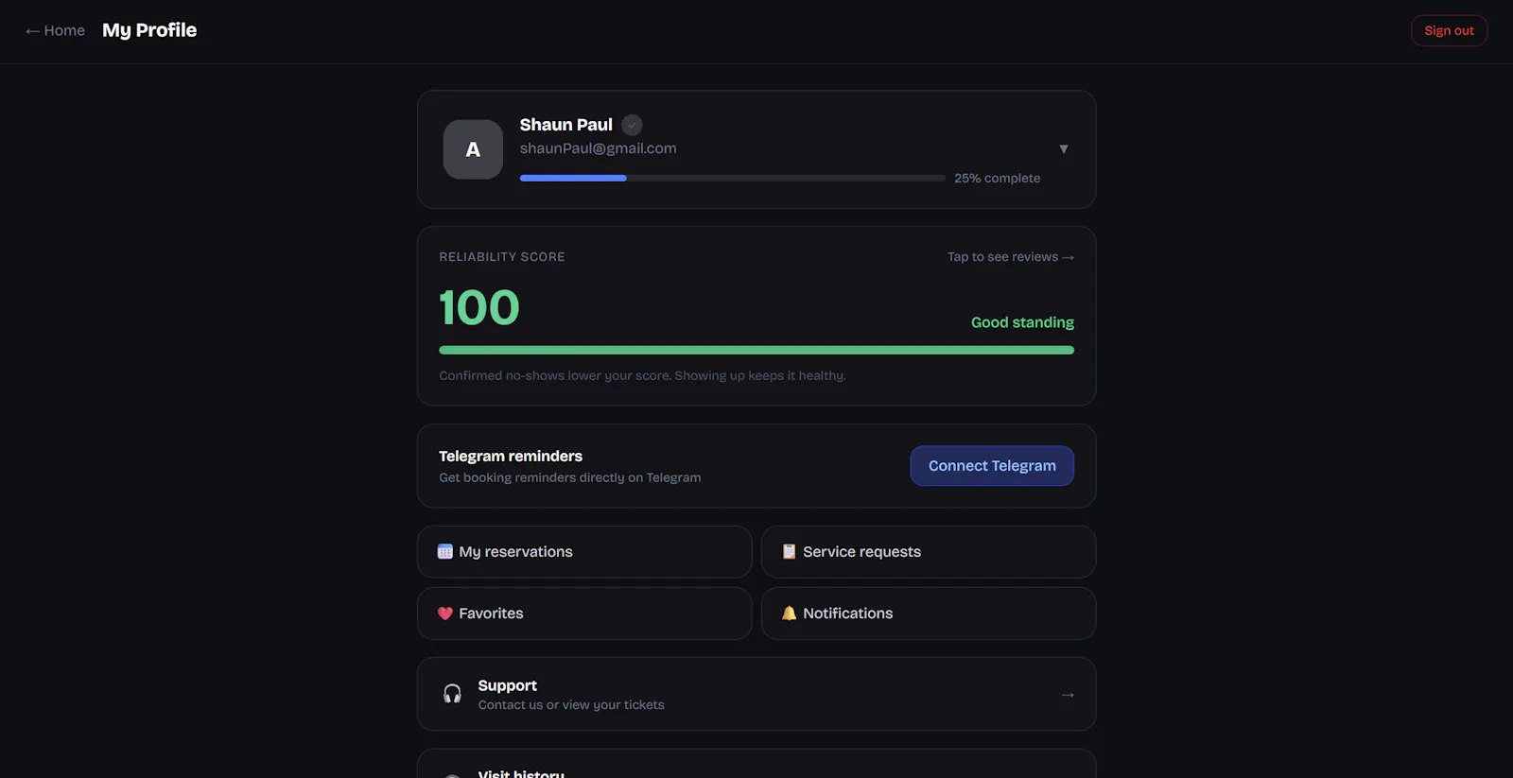Click the arrow at right of Support
This screenshot has height=778, width=1513.
pos(1068,695)
